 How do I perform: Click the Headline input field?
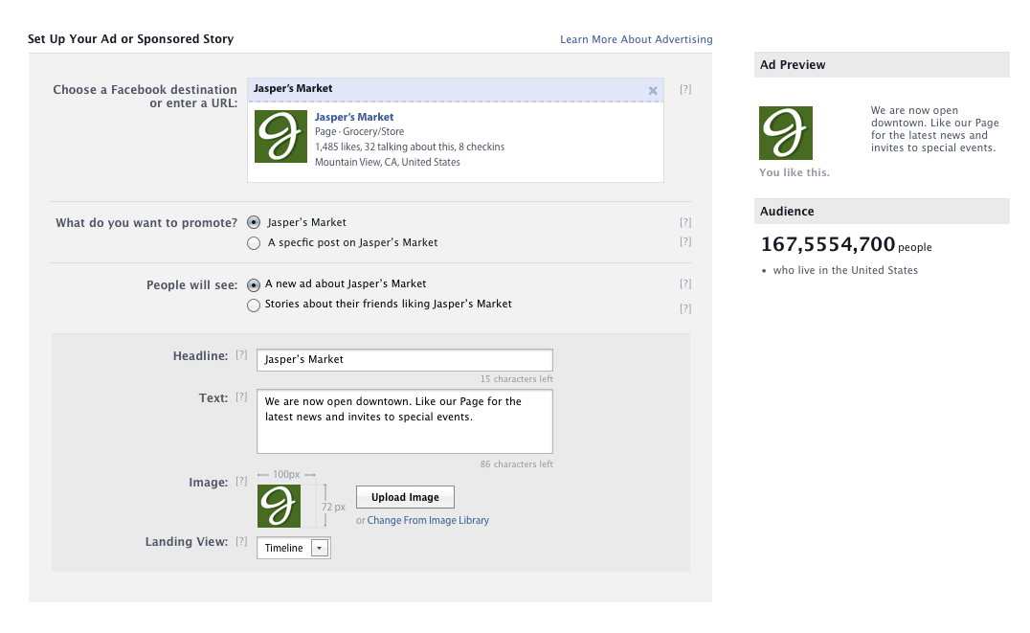(x=404, y=360)
